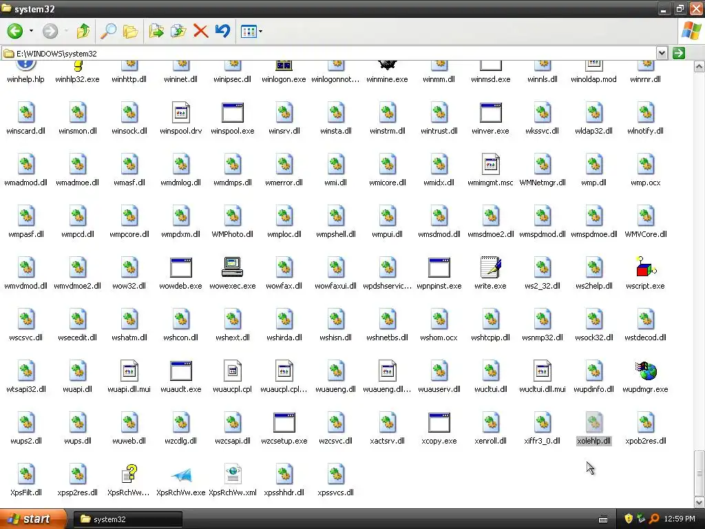Screen dimensions: 705x529
Task: Click the XpsFilt.dll file name
Action: tap(26, 492)
